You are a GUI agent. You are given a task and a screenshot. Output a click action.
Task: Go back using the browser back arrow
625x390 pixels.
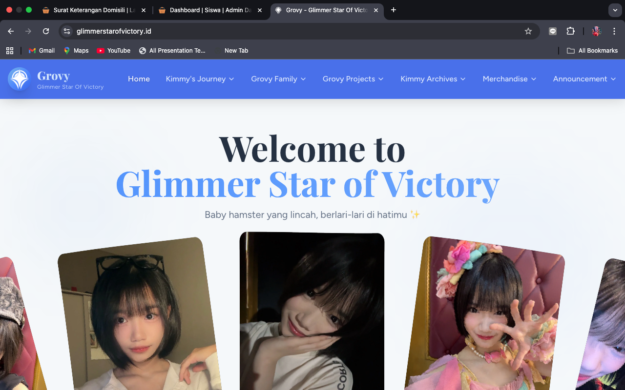(x=11, y=31)
